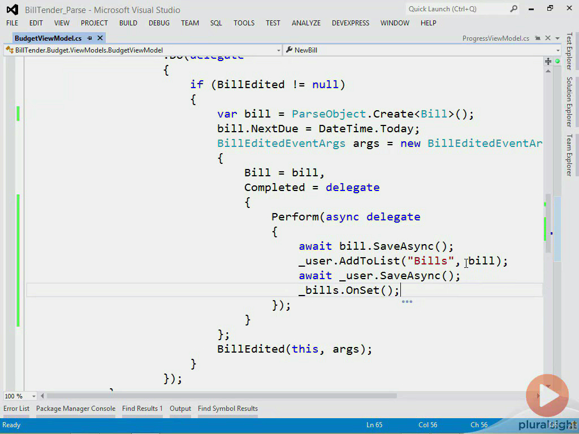Screen dimensions: 579x434
Task: Click the pin icon on ProgressViewModel.cs preview tab
Action: point(538,38)
